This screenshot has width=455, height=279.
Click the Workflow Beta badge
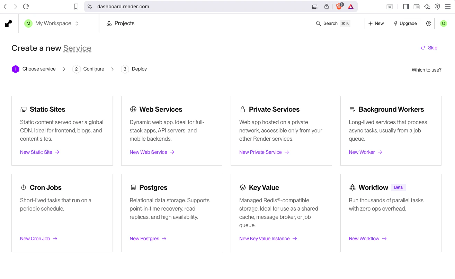[398, 187]
